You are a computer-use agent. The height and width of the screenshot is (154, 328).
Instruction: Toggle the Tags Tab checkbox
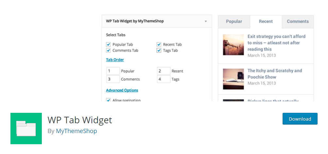tap(159, 50)
